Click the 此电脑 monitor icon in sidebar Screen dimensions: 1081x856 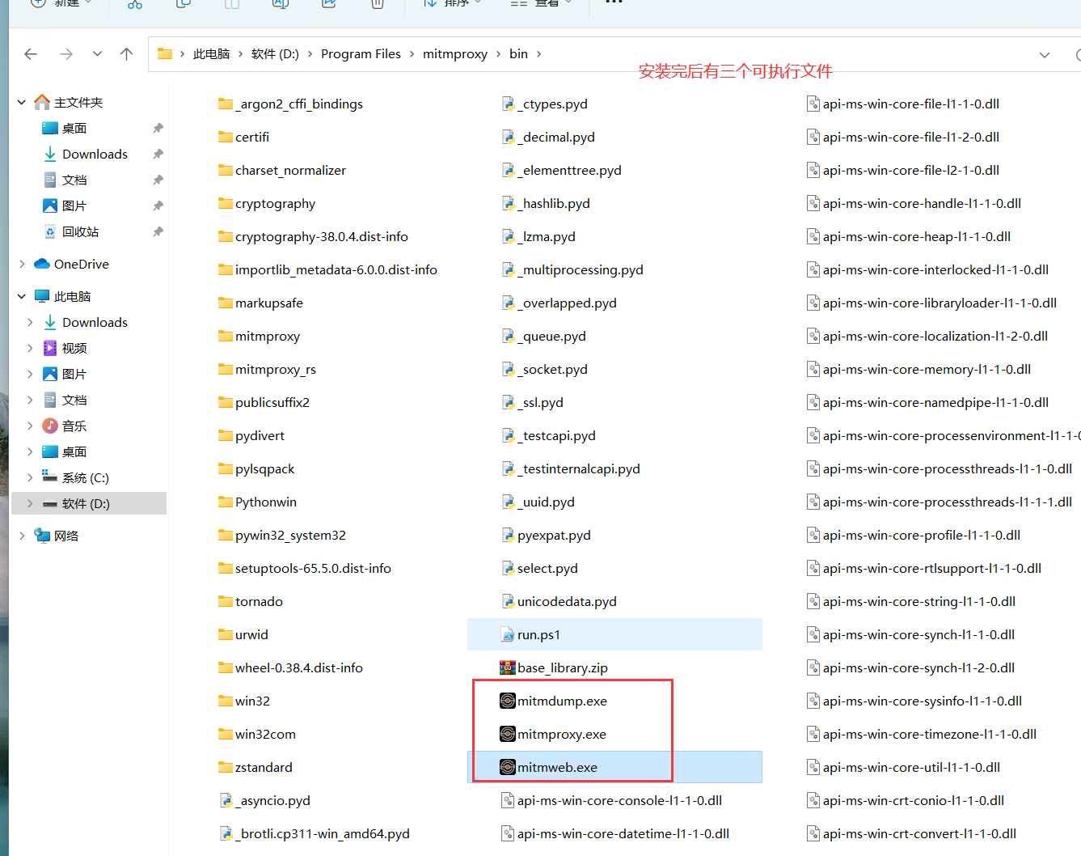pos(42,296)
